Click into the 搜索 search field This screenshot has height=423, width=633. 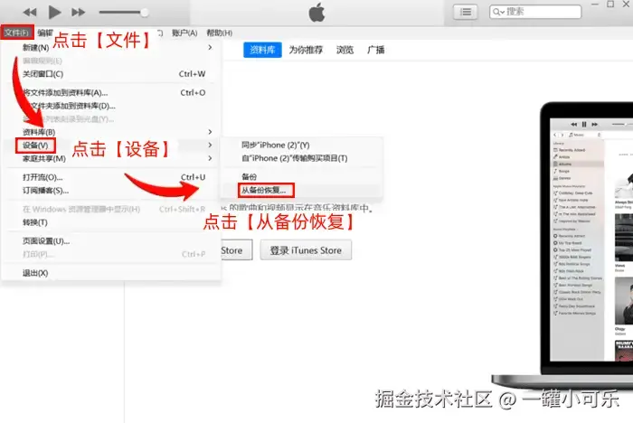(535, 12)
